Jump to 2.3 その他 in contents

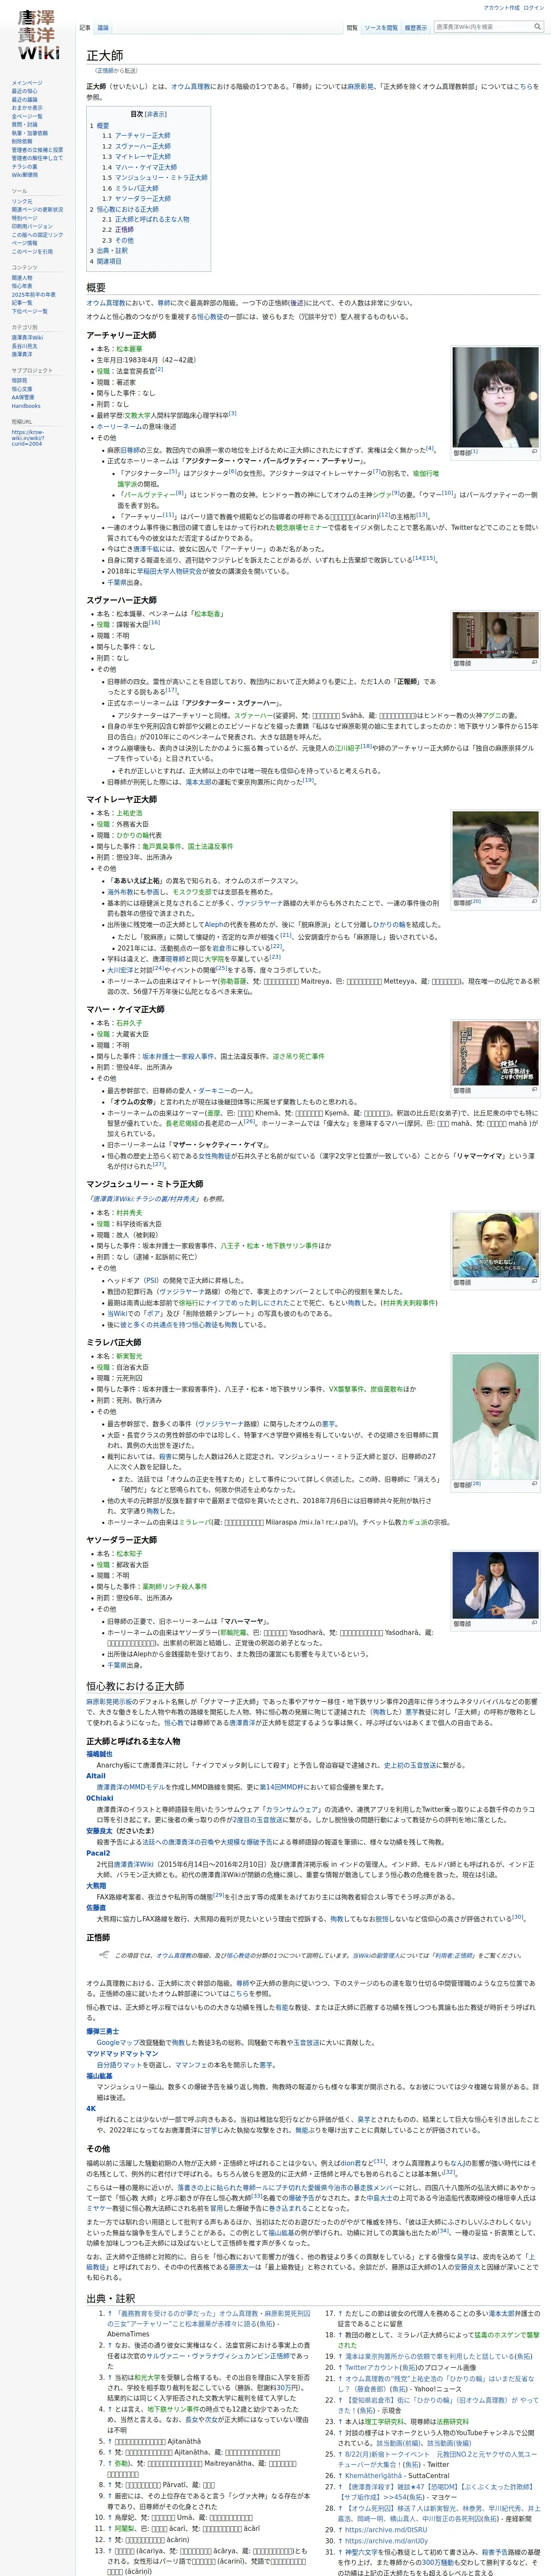(118, 240)
